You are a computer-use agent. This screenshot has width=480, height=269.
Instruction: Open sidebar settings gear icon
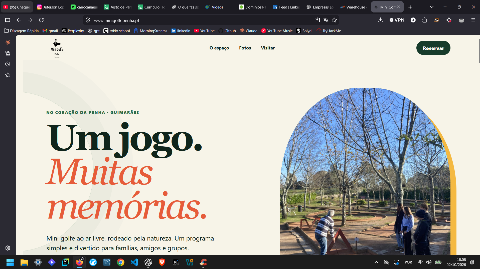[8, 248]
